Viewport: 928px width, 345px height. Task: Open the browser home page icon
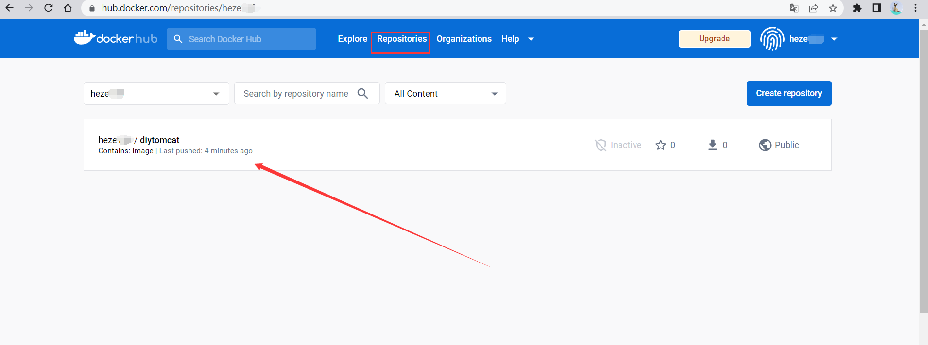pos(68,8)
